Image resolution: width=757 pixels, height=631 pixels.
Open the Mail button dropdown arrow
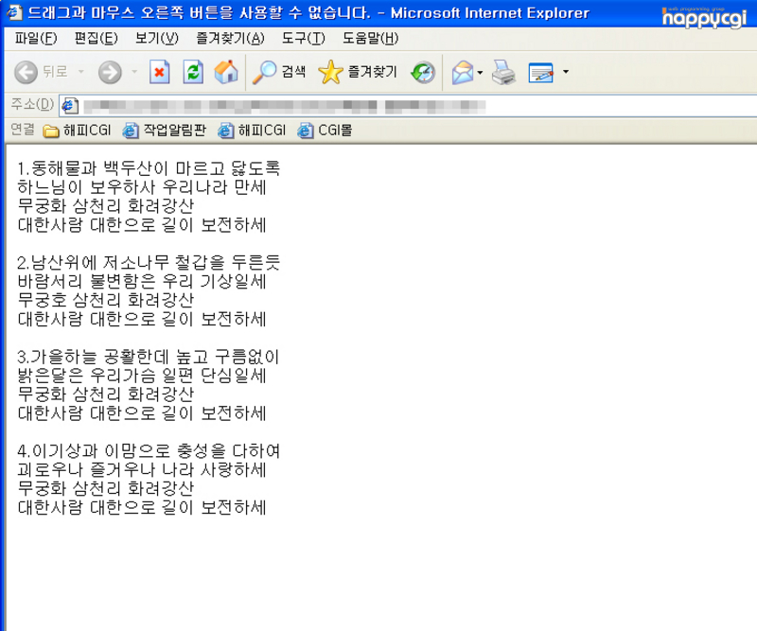480,73
